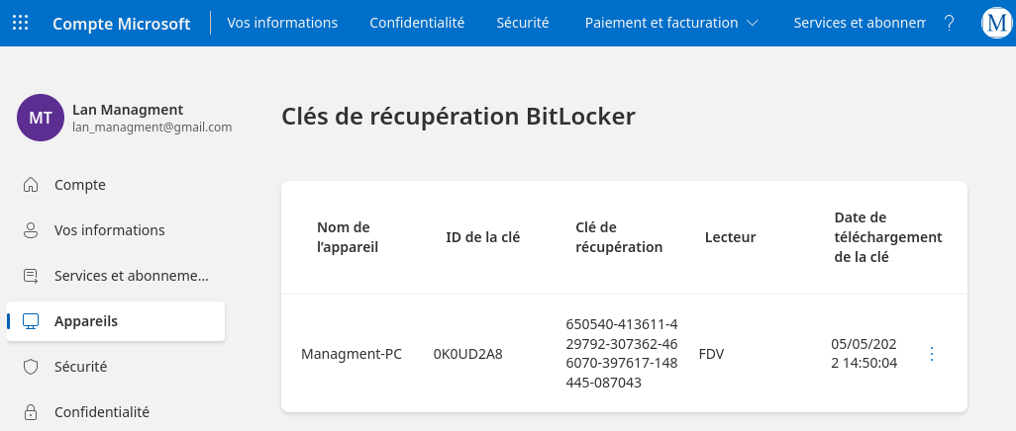Click the Sécurité shield icon

pyautogui.click(x=31, y=367)
